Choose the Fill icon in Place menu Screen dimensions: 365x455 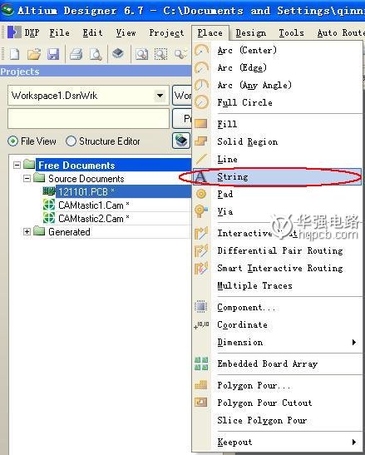201,124
